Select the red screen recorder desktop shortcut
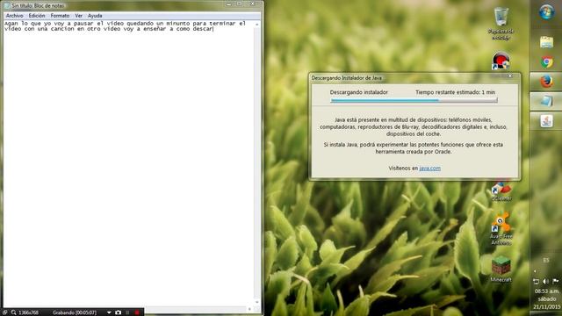562x316 pixels. point(501,61)
